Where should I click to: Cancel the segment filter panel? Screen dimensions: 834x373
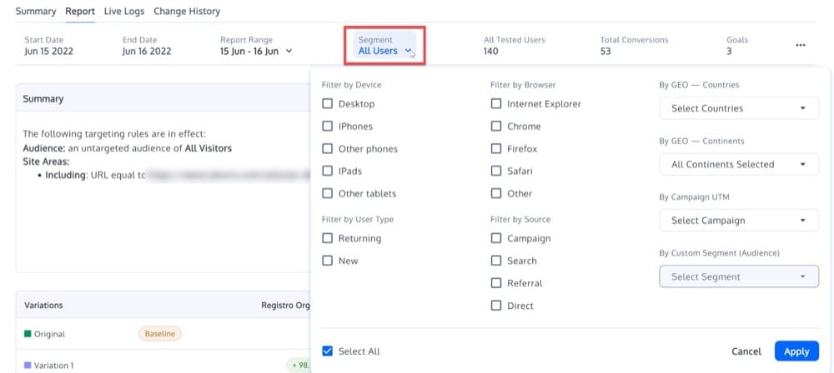point(746,351)
